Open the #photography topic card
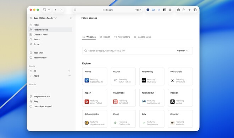 click(x=95, y=119)
